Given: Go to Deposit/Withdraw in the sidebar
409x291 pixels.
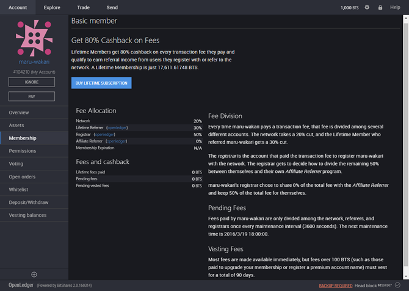Looking at the screenshot, I should pos(29,202).
